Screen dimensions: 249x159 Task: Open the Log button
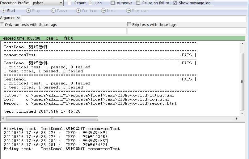tap(99, 3)
